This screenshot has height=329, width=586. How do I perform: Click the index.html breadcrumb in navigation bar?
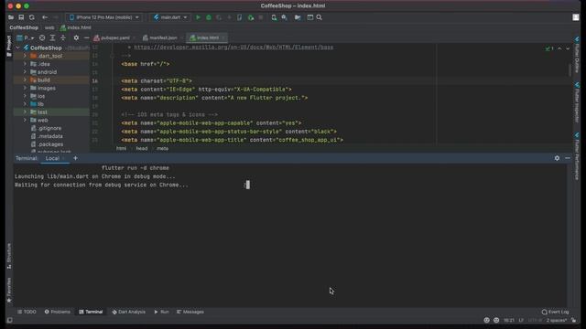pos(76,27)
